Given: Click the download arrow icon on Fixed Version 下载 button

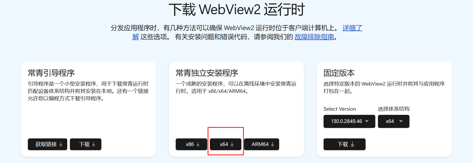Looking at the screenshot, I should (352, 144).
